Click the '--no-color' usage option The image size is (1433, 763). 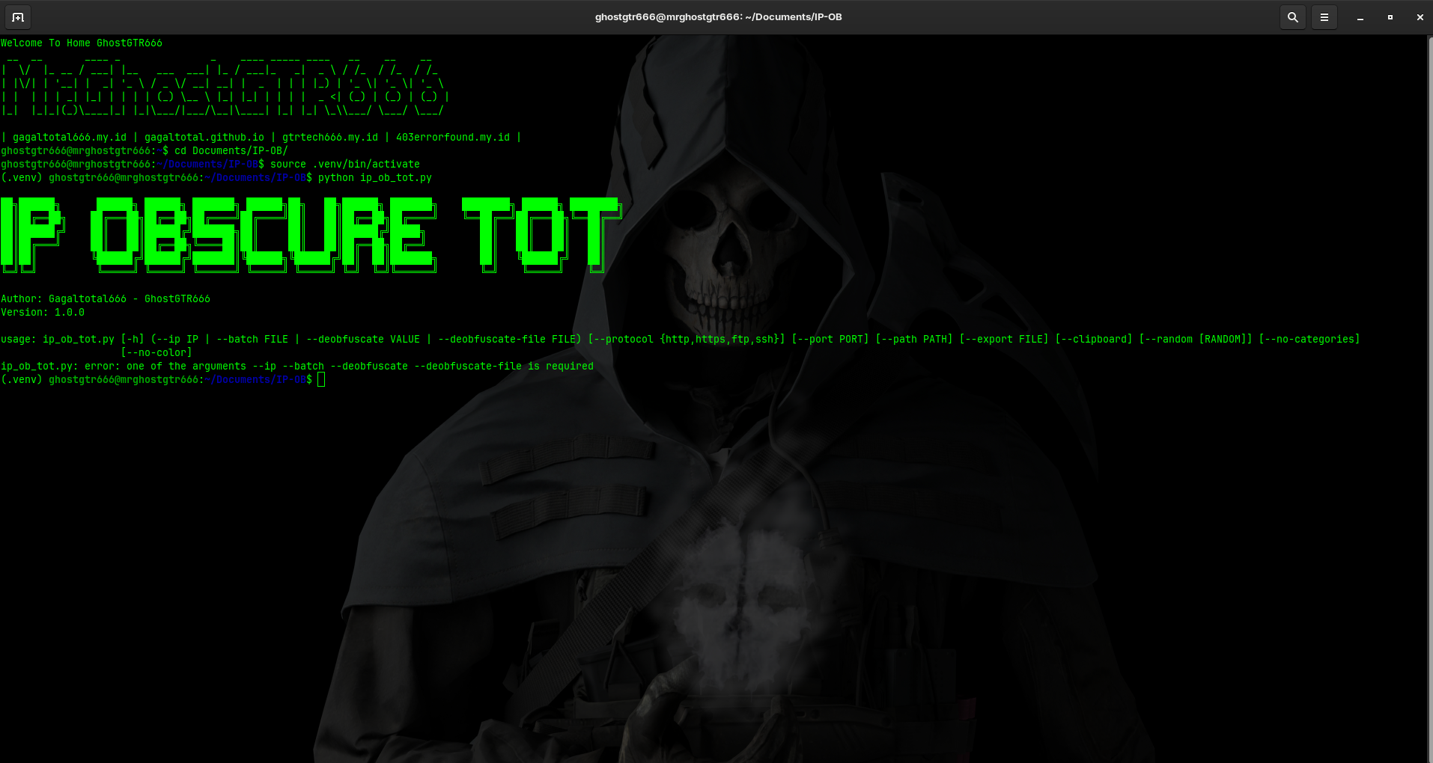[x=156, y=353]
